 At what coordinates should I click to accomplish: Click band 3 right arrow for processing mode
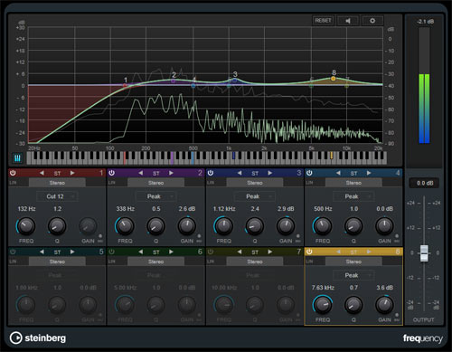click(270, 173)
